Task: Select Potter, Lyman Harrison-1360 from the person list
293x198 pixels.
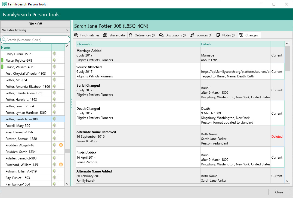Action: tap(26, 112)
